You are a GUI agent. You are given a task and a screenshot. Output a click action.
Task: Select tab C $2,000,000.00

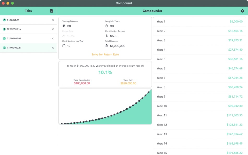28,38
